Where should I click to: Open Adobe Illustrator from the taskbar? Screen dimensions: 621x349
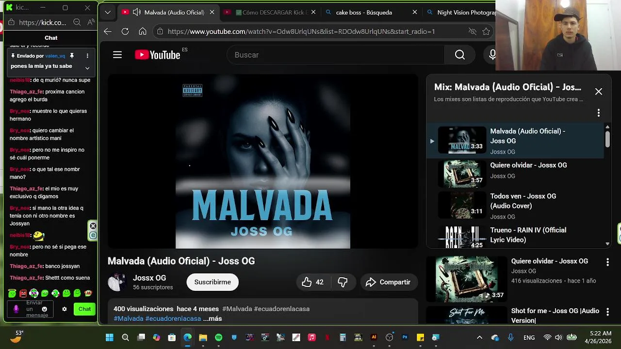(x=374, y=337)
